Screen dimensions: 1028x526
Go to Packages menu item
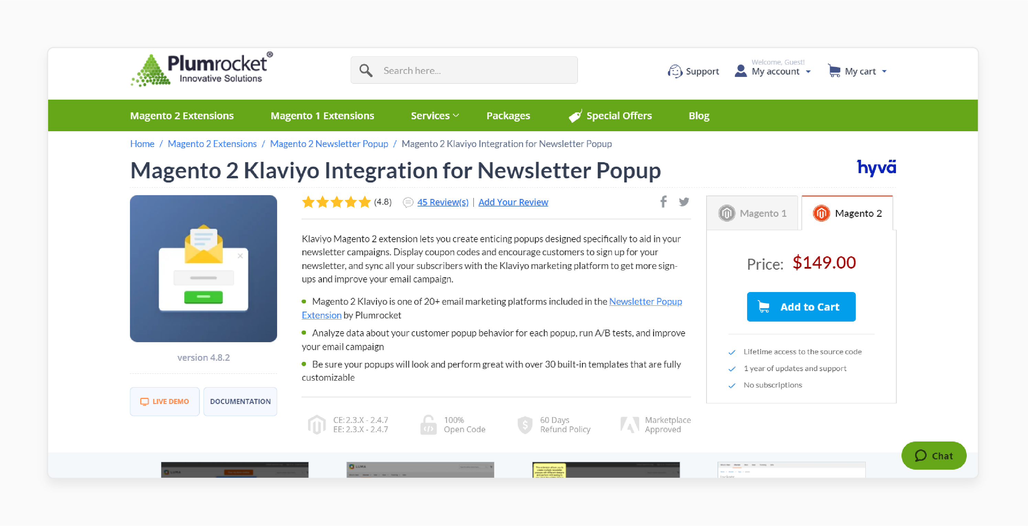click(x=508, y=116)
